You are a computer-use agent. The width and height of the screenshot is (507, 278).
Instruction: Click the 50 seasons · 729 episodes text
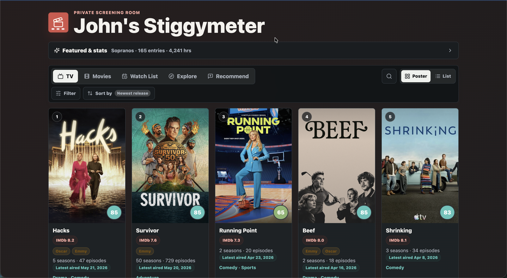[x=166, y=260]
